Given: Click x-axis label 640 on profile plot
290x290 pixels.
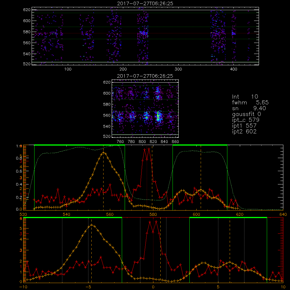Looking at the screenshot, I should coord(283,214).
